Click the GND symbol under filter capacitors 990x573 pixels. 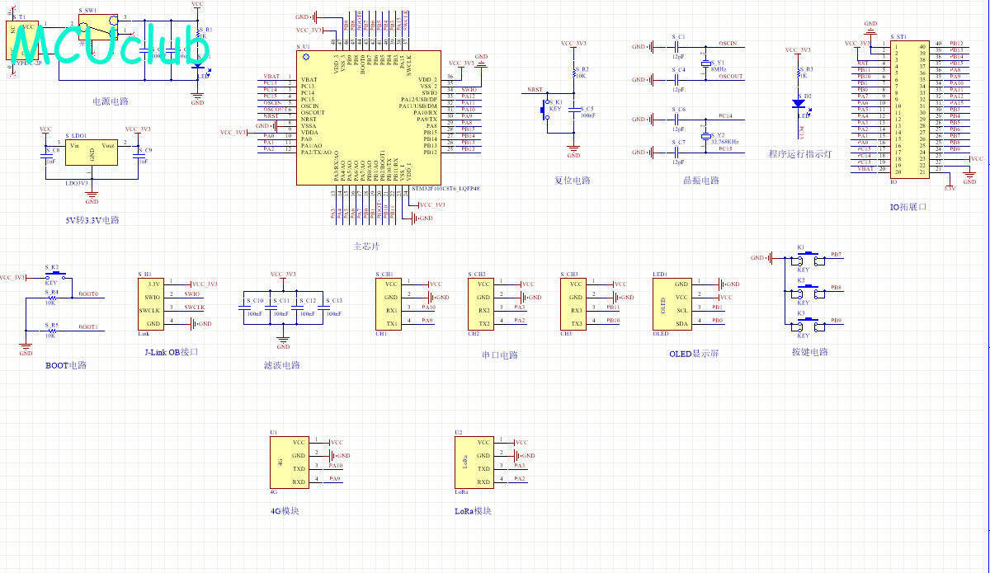point(284,342)
